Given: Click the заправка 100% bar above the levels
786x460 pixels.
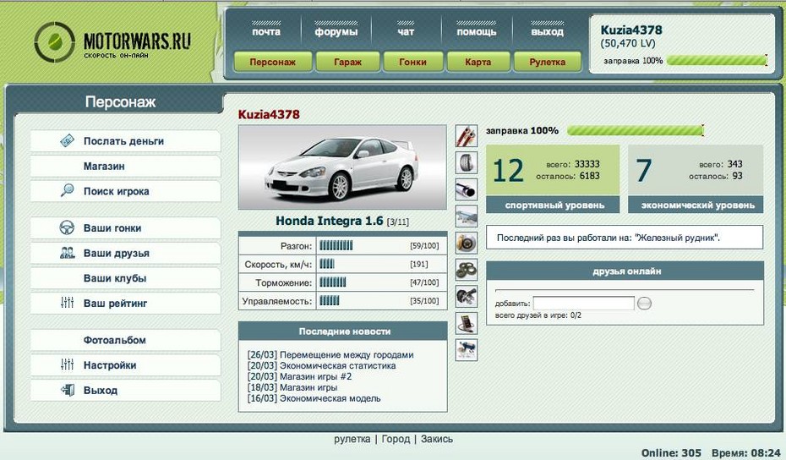Looking at the screenshot, I should [x=636, y=130].
